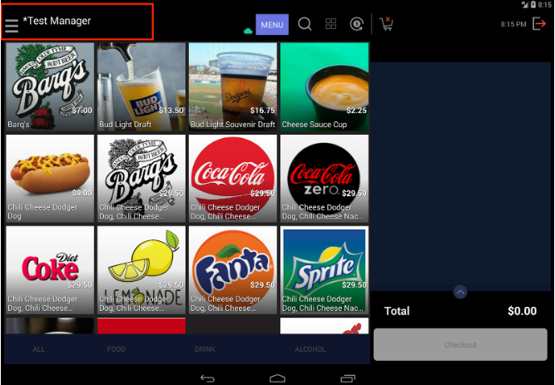Screen dimensions: 555x385
Task: Click the refund dollar icon
Action: click(x=356, y=25)
